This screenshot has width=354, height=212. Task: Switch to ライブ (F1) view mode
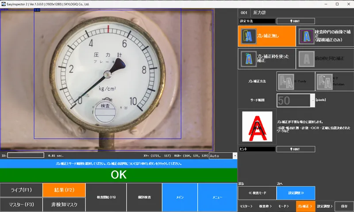(x=21, y=190)
